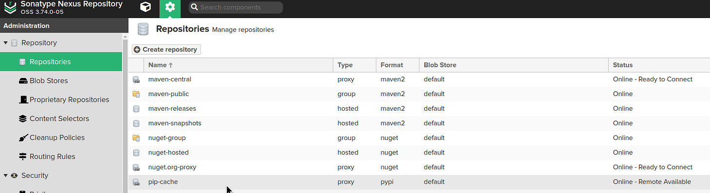This screenshot has width=710, height=193.
Task: Open Routing Rules in the sidebar
Action: (61, 156)
